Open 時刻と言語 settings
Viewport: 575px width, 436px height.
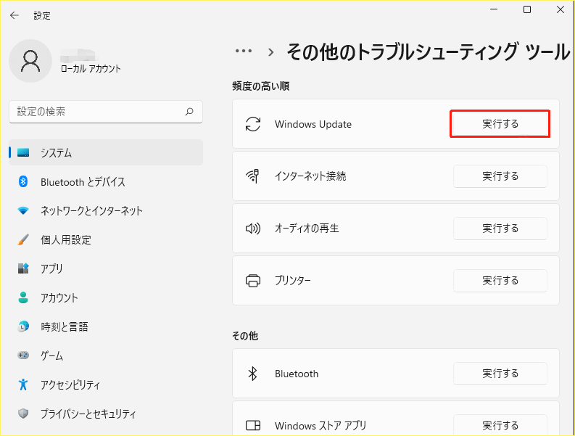[64, 327]
